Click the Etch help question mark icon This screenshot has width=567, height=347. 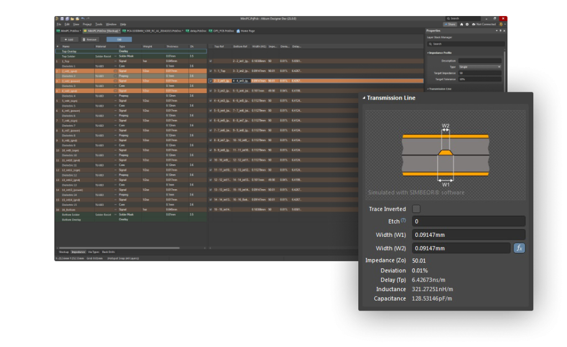click(x=404, y=221)
